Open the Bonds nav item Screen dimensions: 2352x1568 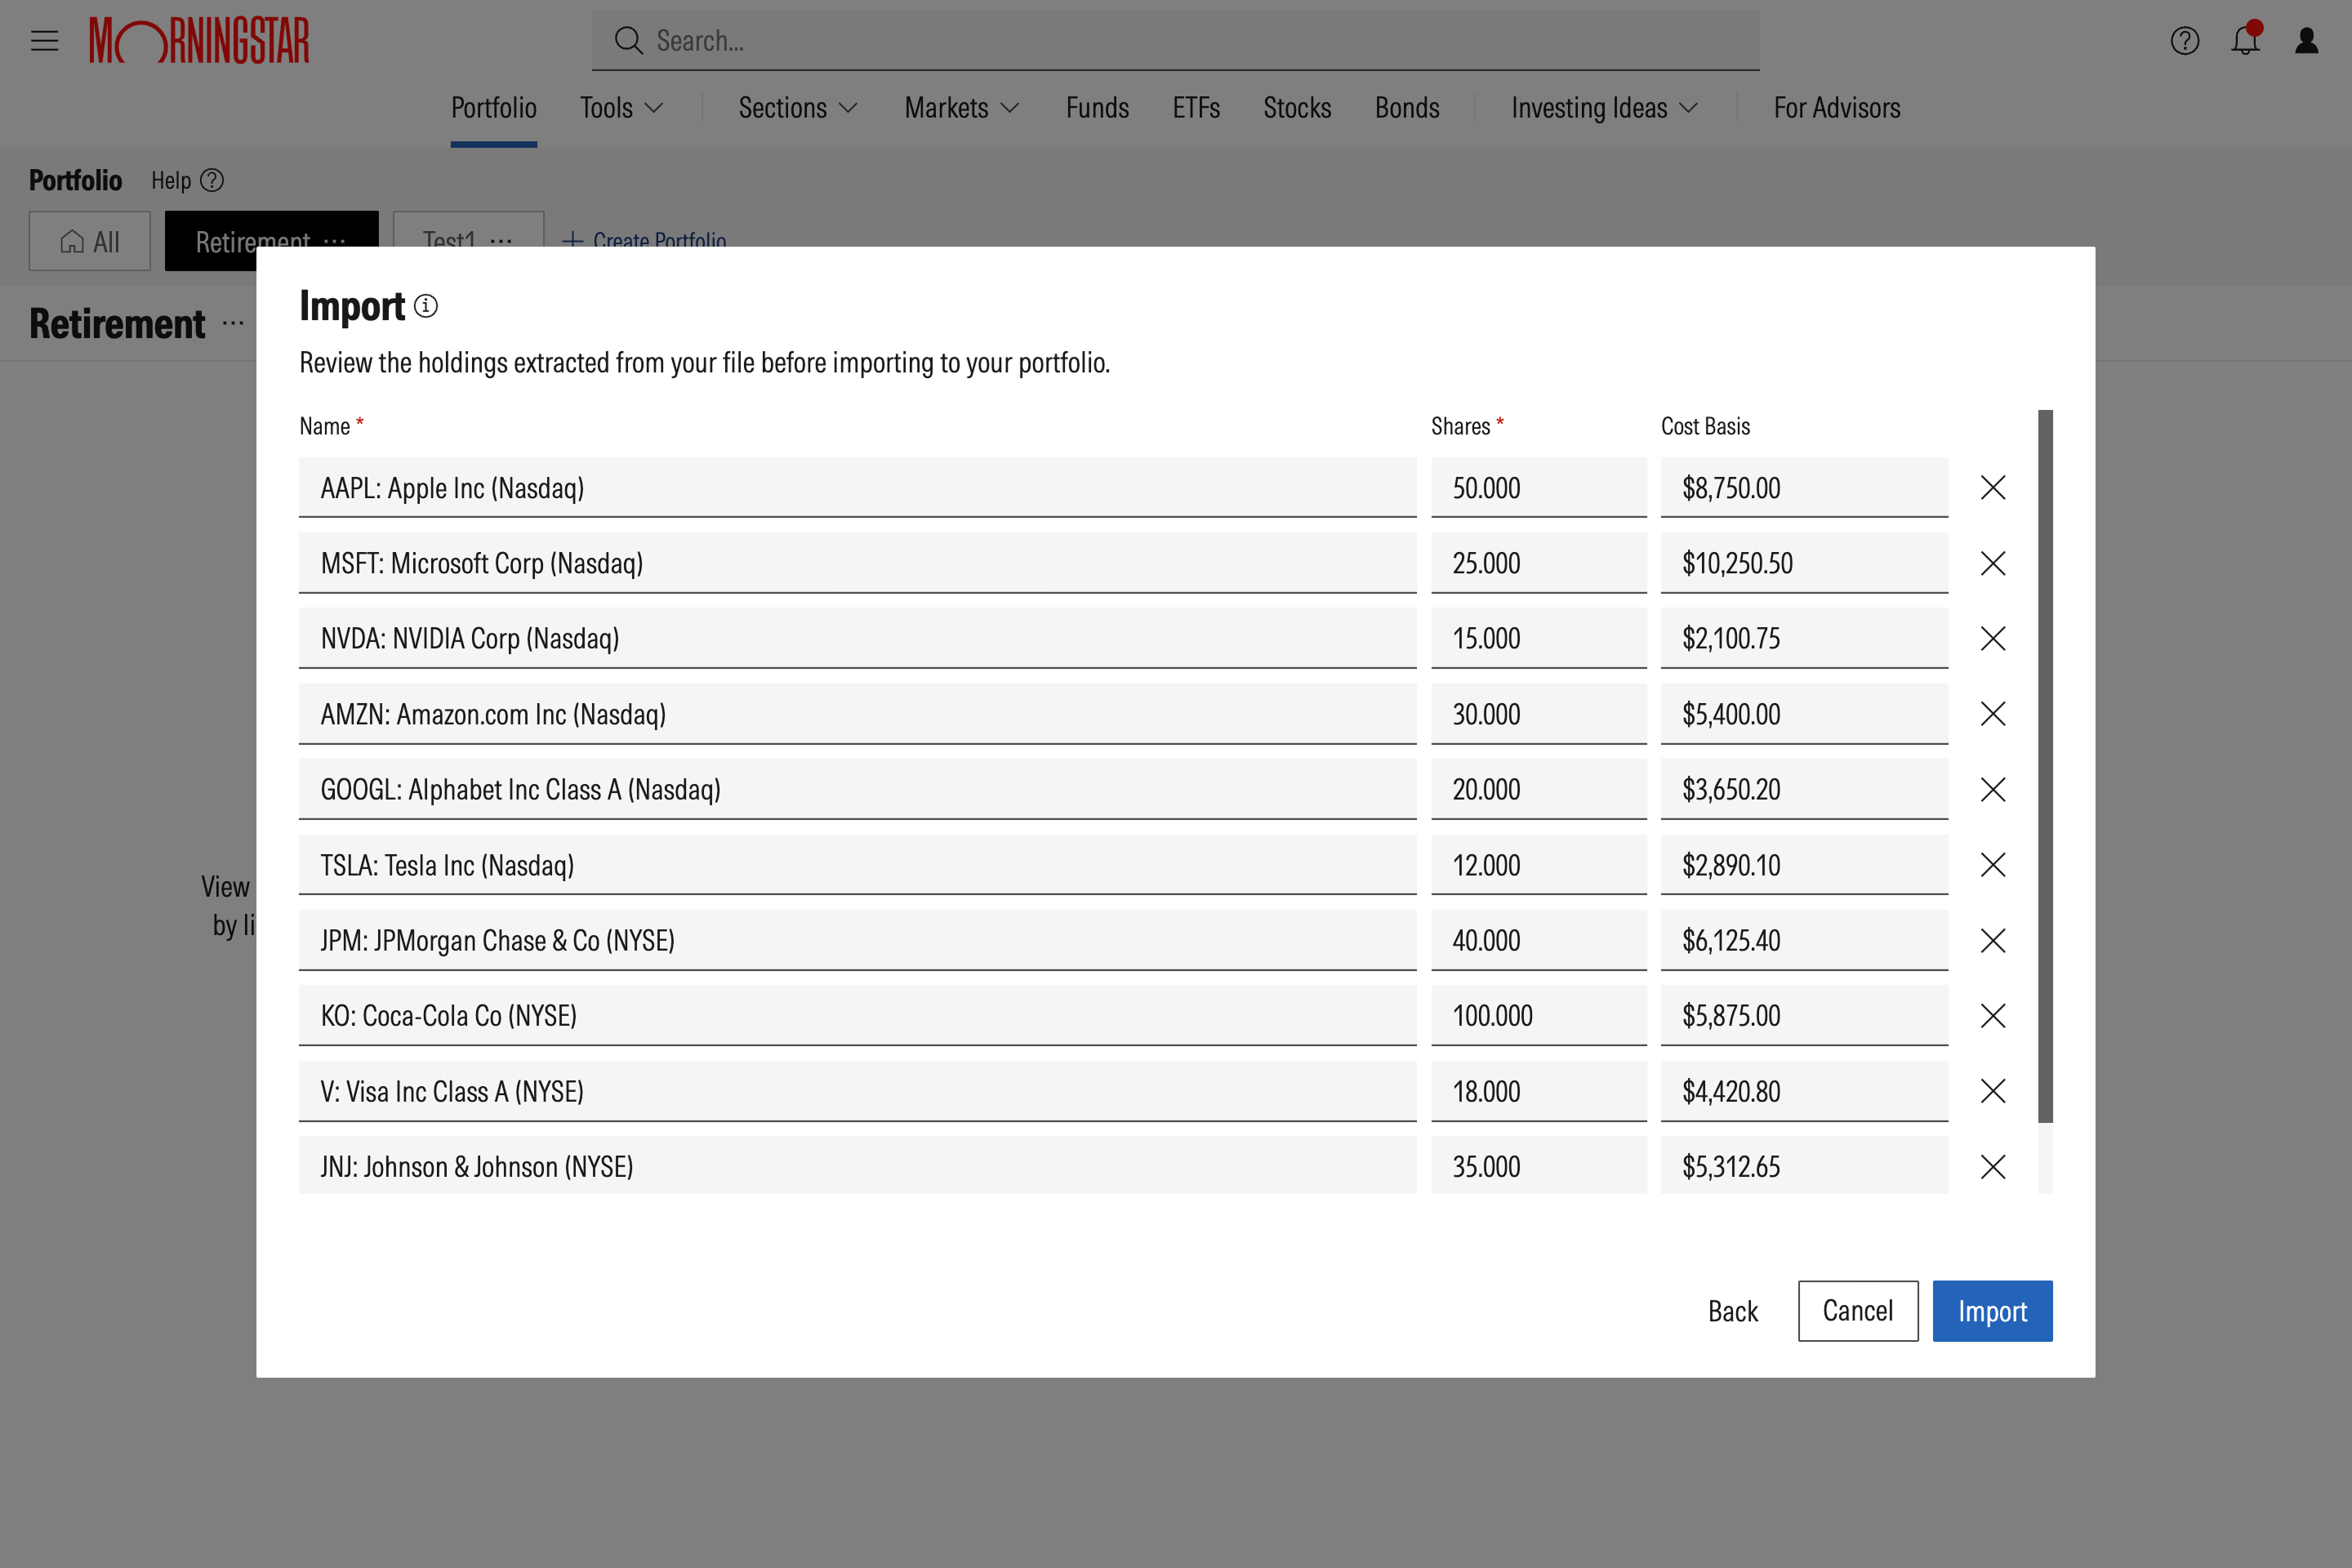point(1407,108)
